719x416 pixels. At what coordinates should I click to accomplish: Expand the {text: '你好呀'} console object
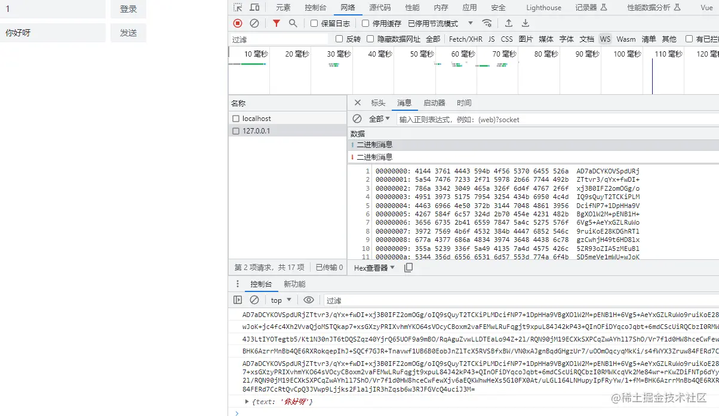(x=247, y=401)
